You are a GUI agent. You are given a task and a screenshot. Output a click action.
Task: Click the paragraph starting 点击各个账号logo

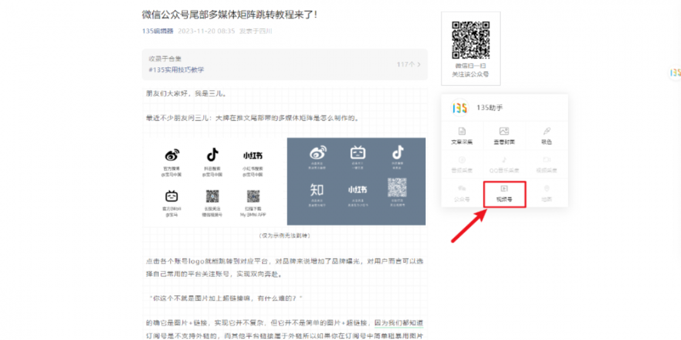(286, 268)
